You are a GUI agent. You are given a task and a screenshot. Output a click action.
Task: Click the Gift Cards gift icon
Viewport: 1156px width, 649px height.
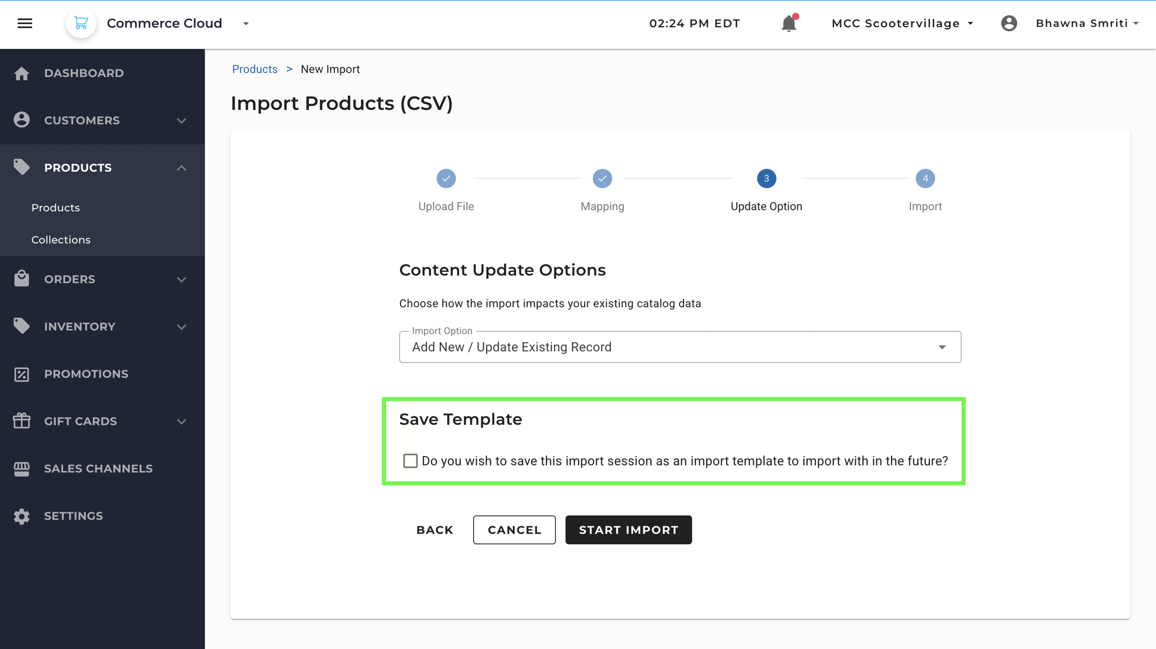tap(21, 421)
